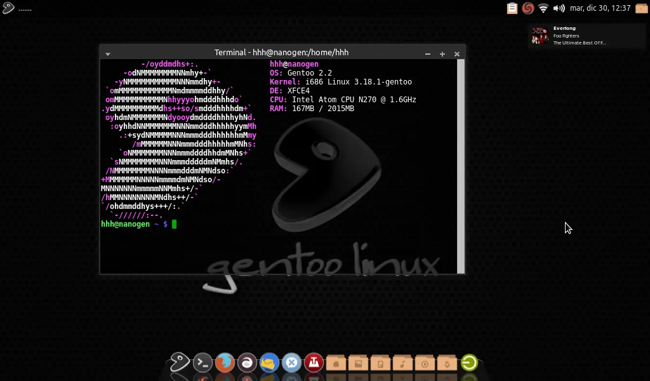Viewport: 650px width, 381px height.
Task: Mute audio using the speaker indicator
Action: [x=558, y=8]
